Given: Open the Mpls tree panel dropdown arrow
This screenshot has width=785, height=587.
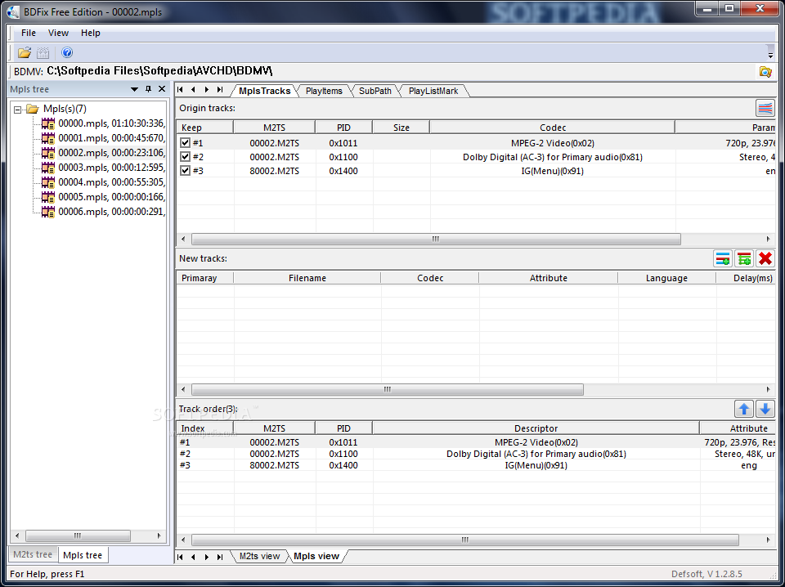Looking at the screenshot, I should 134,89.
